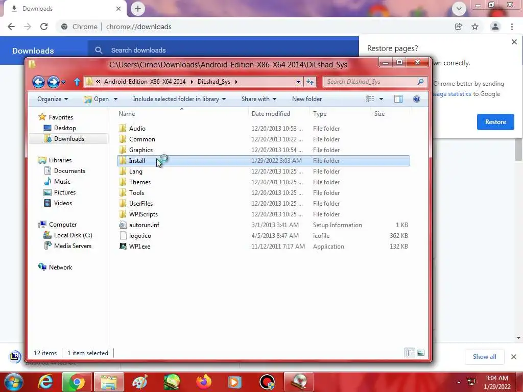
Task: Go back in Explorer window
Action: point(38,82)
